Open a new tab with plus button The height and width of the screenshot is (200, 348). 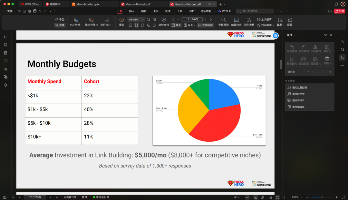221,4
